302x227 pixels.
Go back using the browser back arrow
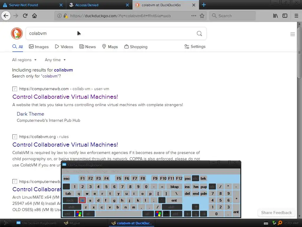pos(6,16)
